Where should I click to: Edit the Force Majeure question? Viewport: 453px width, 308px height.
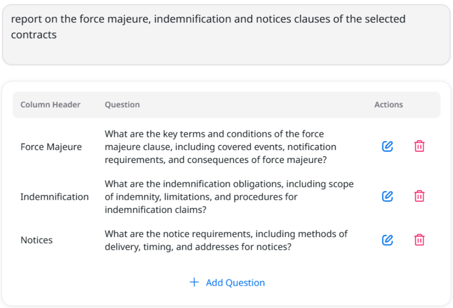pos(388,147)
